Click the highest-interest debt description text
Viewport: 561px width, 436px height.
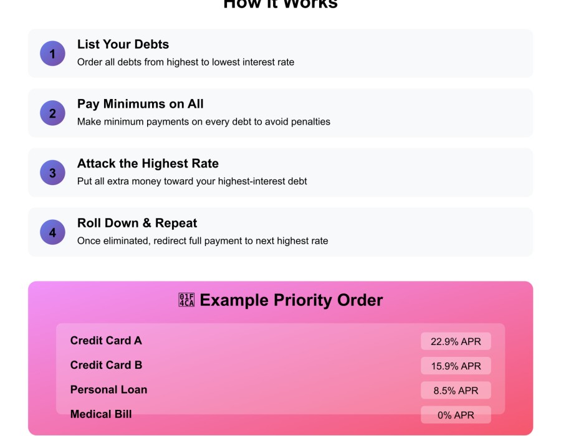point(192,181)
